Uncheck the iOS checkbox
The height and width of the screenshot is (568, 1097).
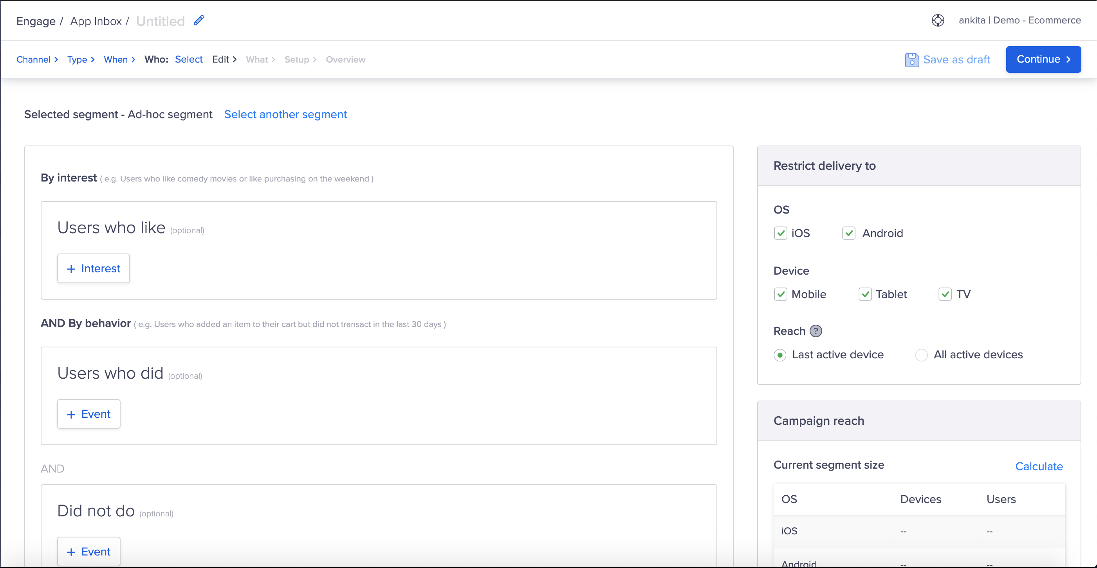[780, 233]
